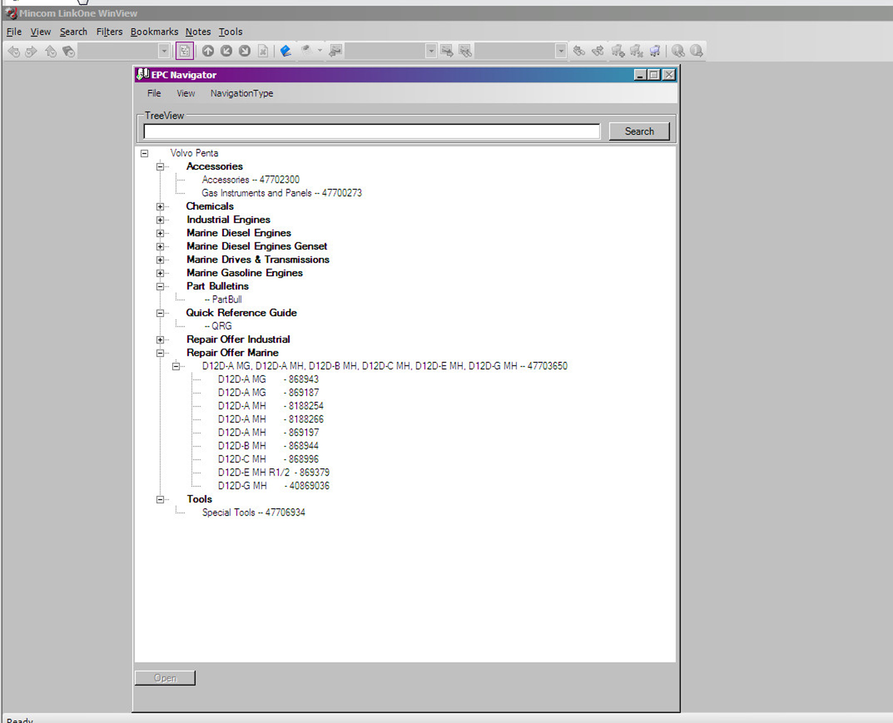Image resolution: width=893 pixels, height=723 pixels.
Task: Open the Bookmarks menu
Action: [154, 32]
